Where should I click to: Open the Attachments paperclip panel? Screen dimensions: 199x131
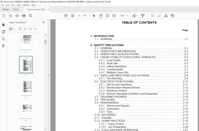tap(3, 46)
